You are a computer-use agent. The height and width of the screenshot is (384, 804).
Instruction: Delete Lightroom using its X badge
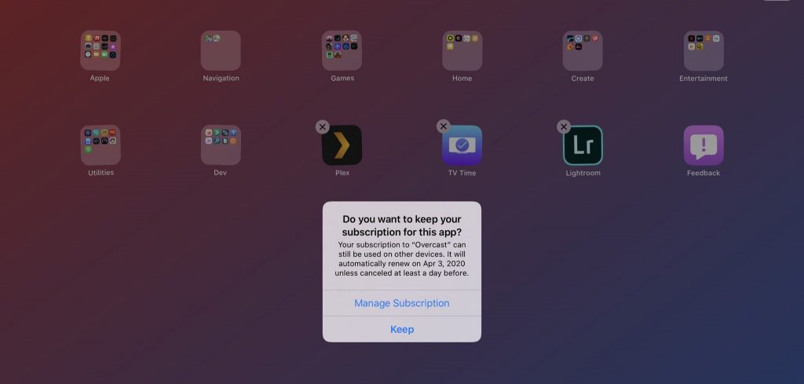[564, 126]
